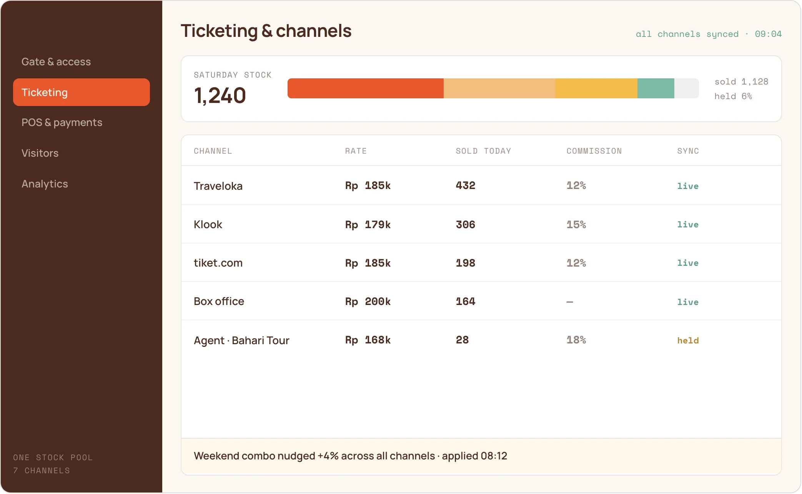This screenshot has height=494, width=802.
Task: Select the Box office row
Action: pyautogui.click(x=481, y=301)
